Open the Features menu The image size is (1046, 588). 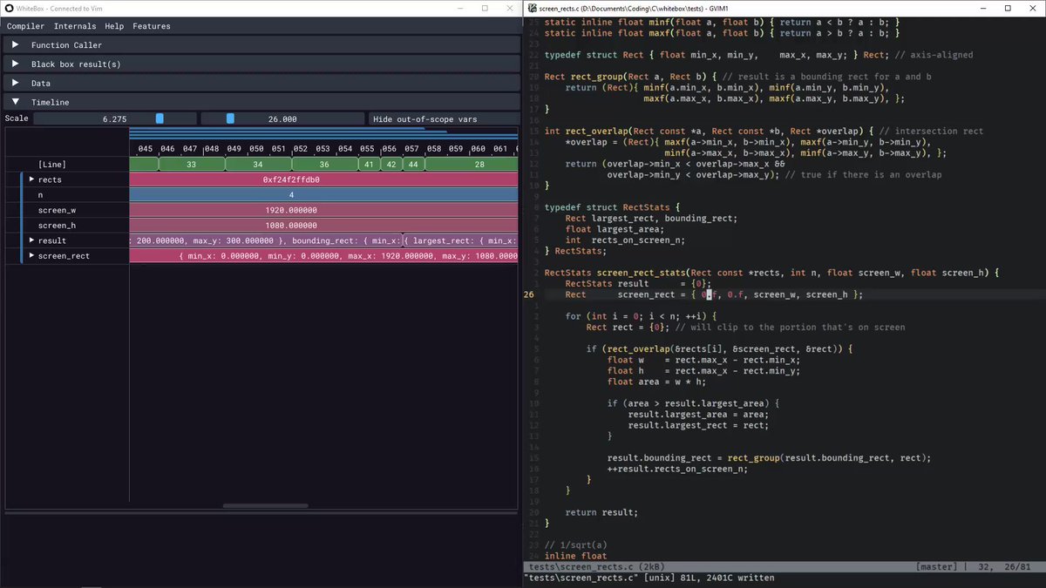pyautogui.click(x=152, y=26)
